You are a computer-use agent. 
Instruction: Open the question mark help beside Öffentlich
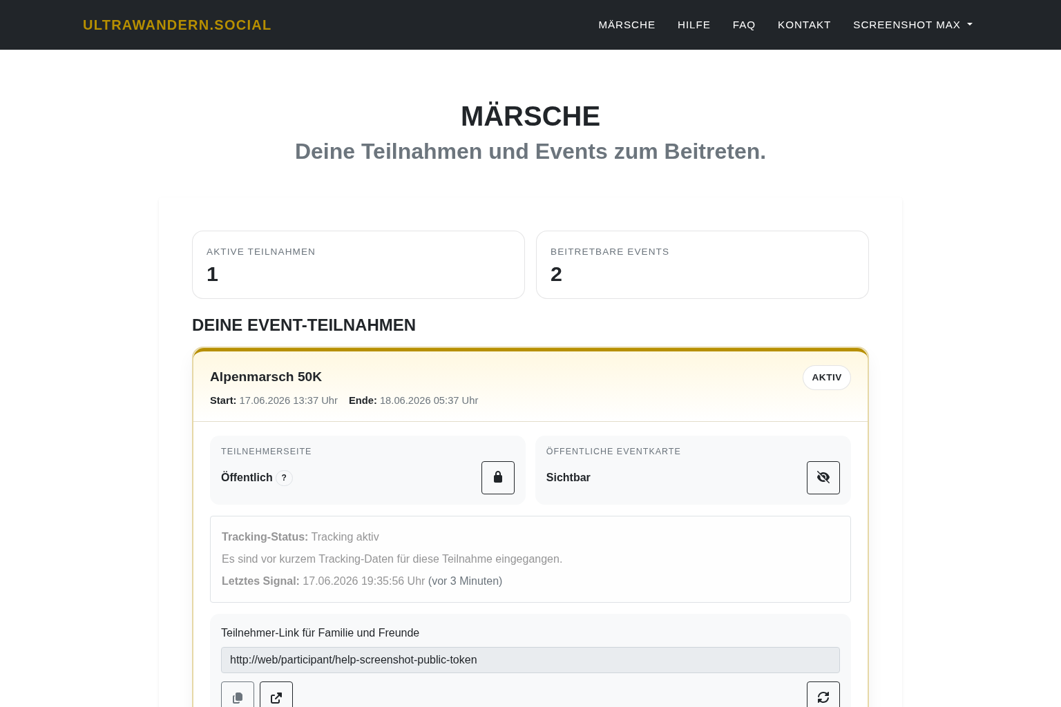click(x=284, y=478)
